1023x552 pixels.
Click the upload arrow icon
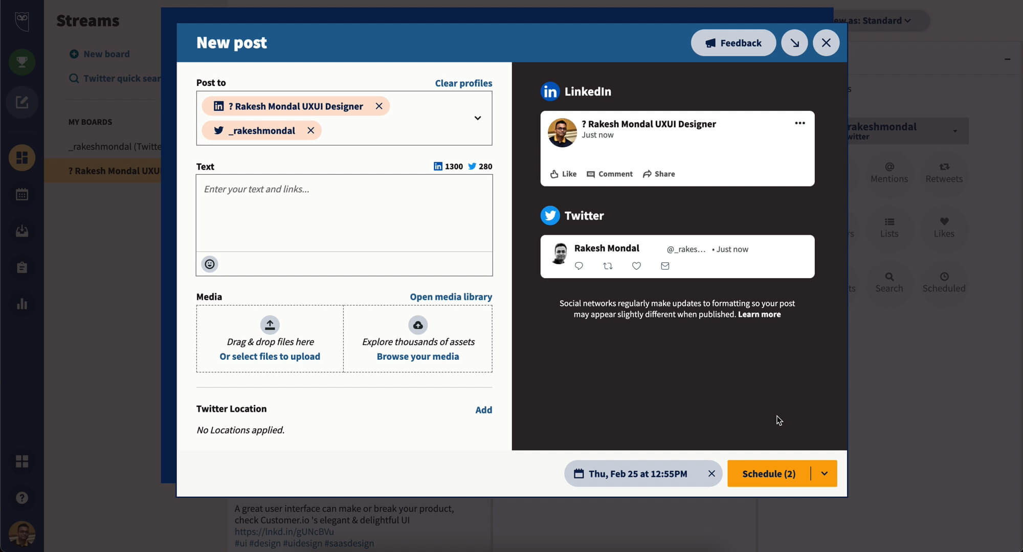click(x=270, y=325)
